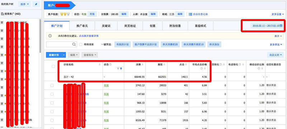Click the left panel vertical scrollbar

40,36
